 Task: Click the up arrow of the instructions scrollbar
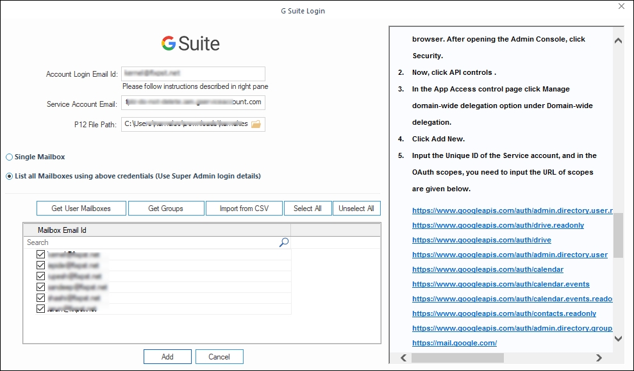tap(618, 40)
